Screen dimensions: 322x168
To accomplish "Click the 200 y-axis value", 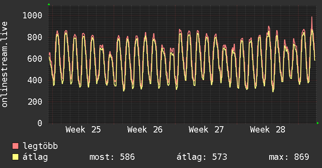I will tap(35, 102).
